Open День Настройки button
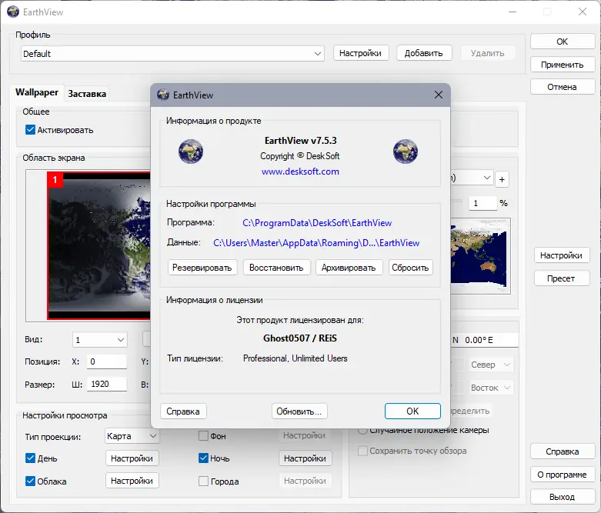The height and width of the screenshot is (513, 601). [x=132, y=458]
